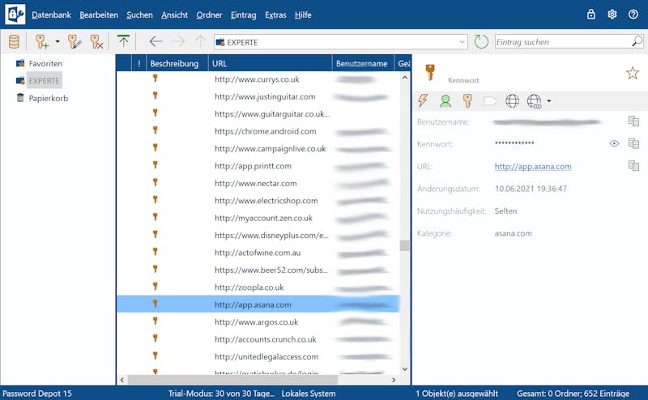Sort by the Benutzername column header
Image resolution: width=648 pixels, height=400 pixels.
(363, 63)
